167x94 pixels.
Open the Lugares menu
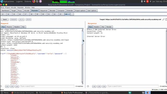coord(19,1)
